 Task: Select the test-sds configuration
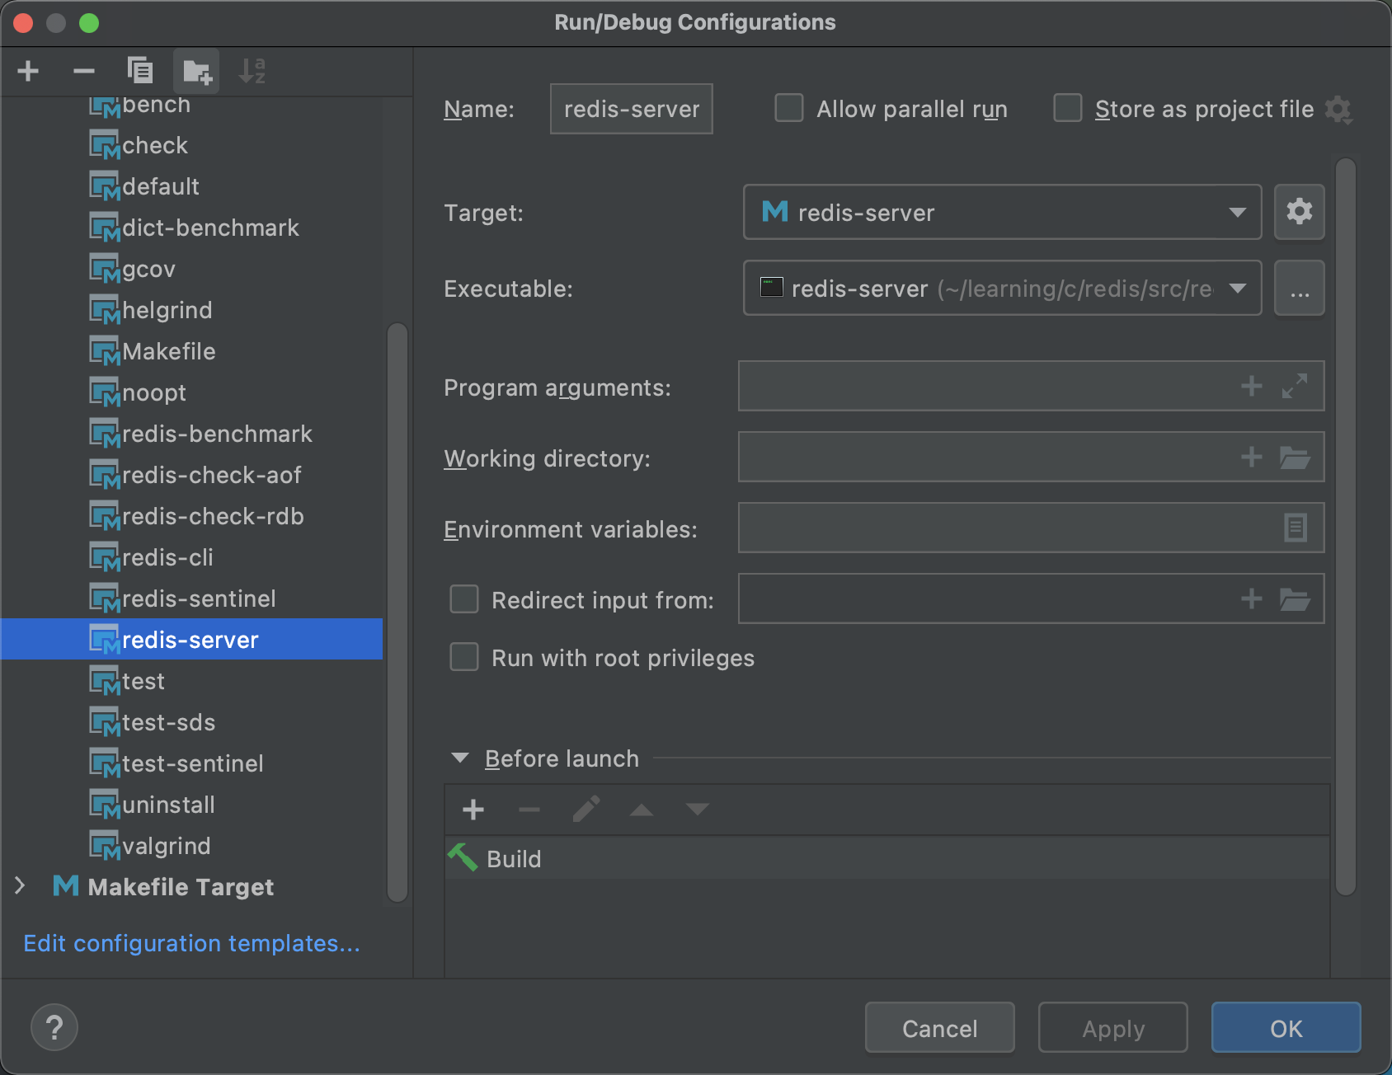pyautogui.click(x=192, y=722)
